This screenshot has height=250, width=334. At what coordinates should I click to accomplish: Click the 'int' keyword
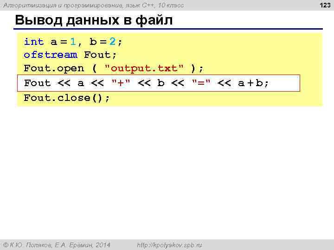(x=34, y=42)
